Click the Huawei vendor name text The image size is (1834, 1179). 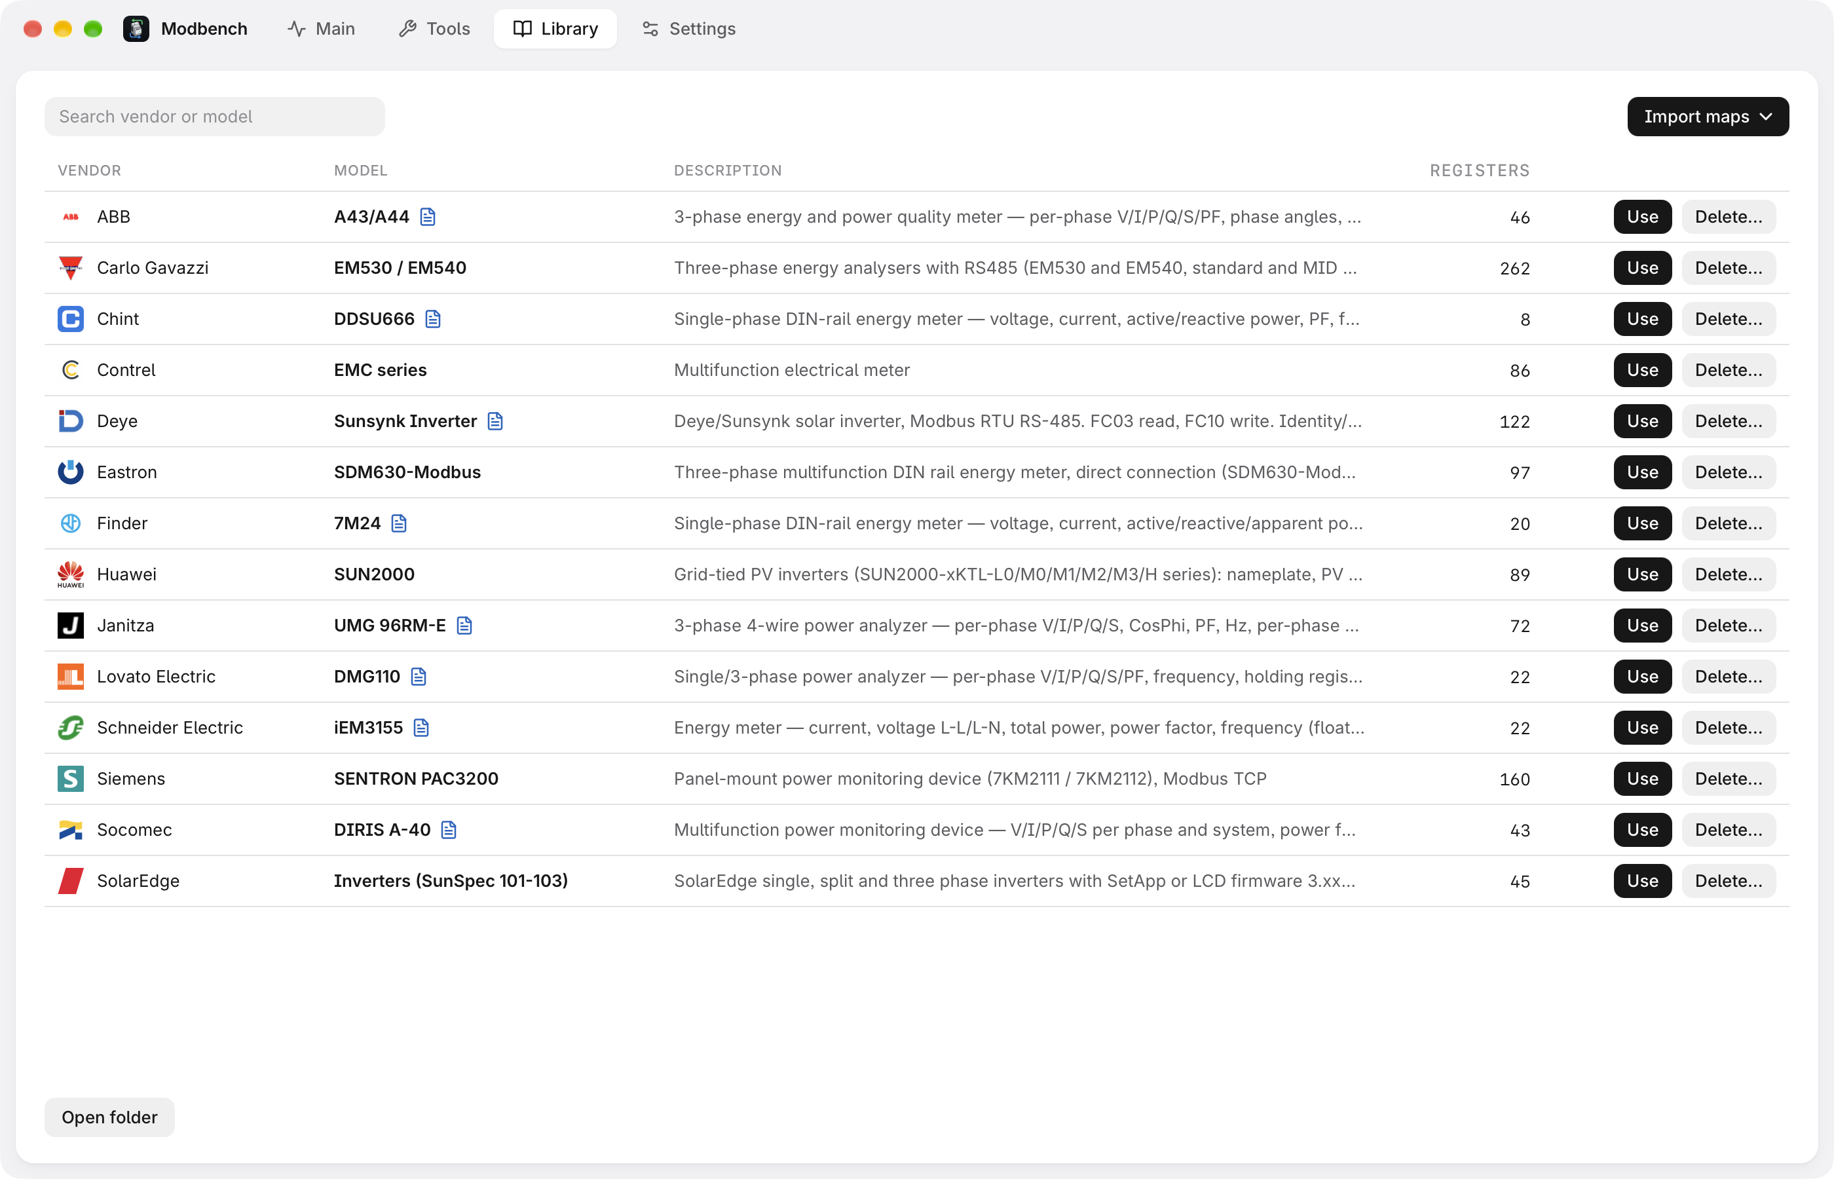[x=126, y=574]
